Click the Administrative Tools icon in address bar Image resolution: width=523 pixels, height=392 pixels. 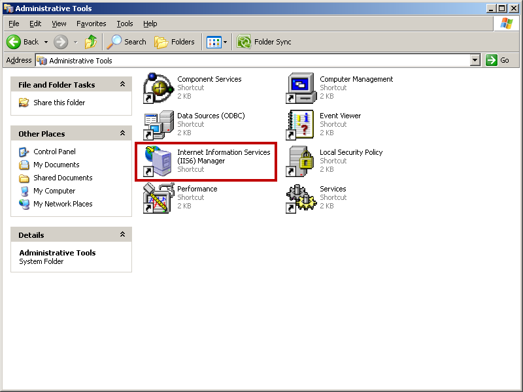click(x=42, y=61)
